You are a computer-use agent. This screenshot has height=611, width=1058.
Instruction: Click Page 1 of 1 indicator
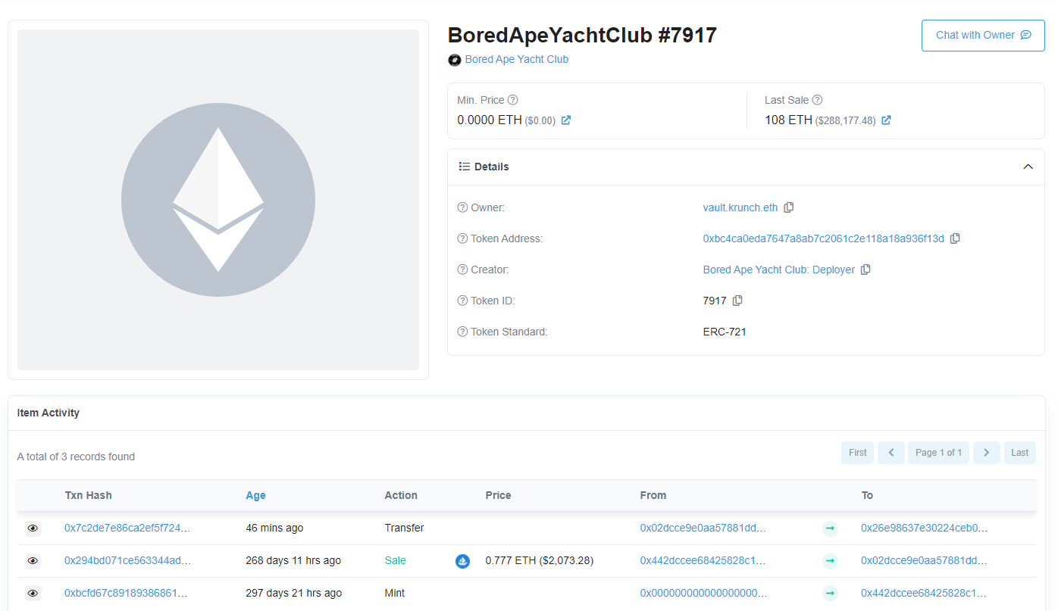click(x=939, y=453)
